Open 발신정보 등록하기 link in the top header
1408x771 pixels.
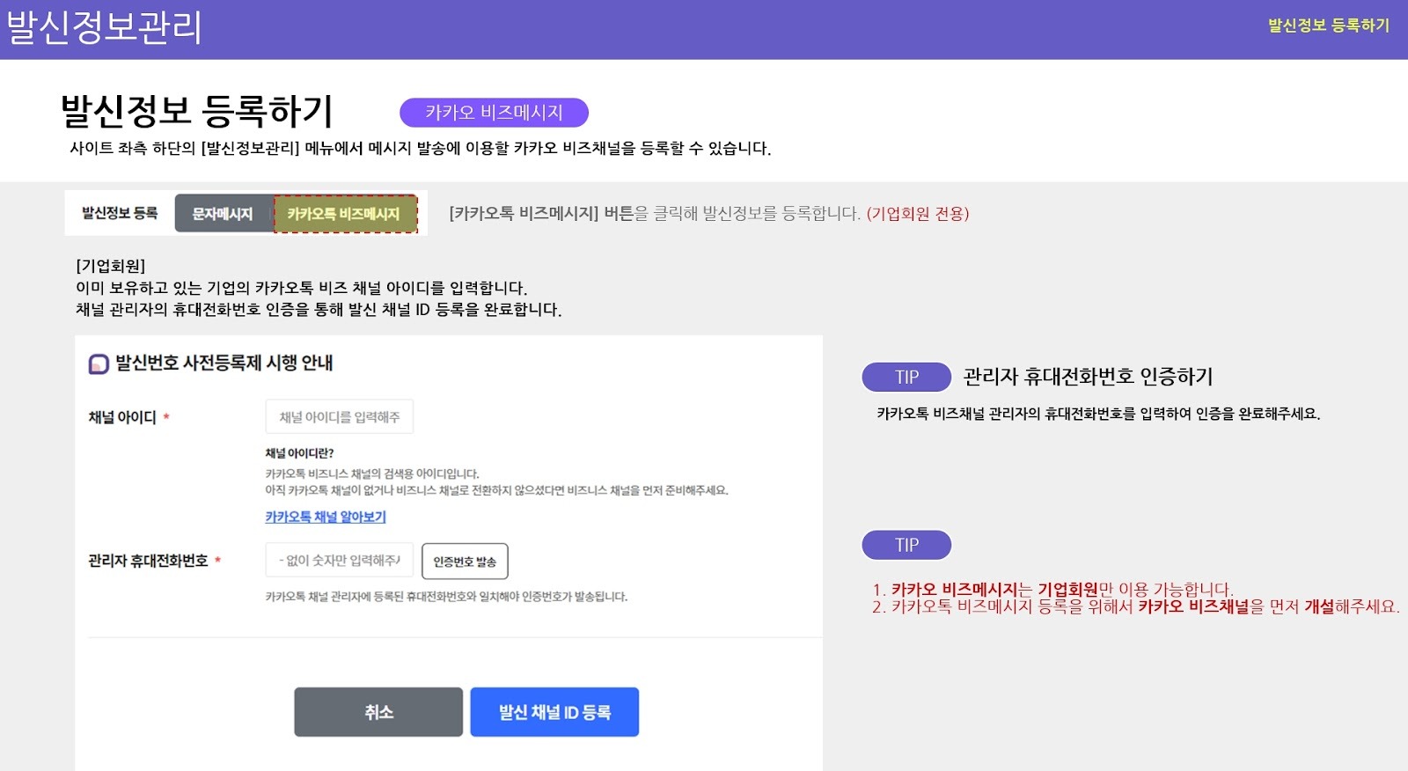pos(1328,26)
